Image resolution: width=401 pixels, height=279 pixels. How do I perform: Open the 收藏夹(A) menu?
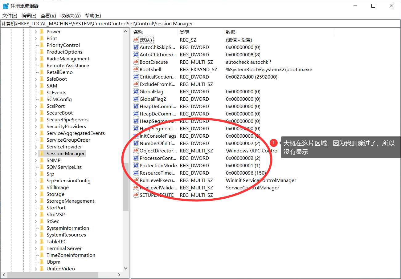tap(71, 16)
